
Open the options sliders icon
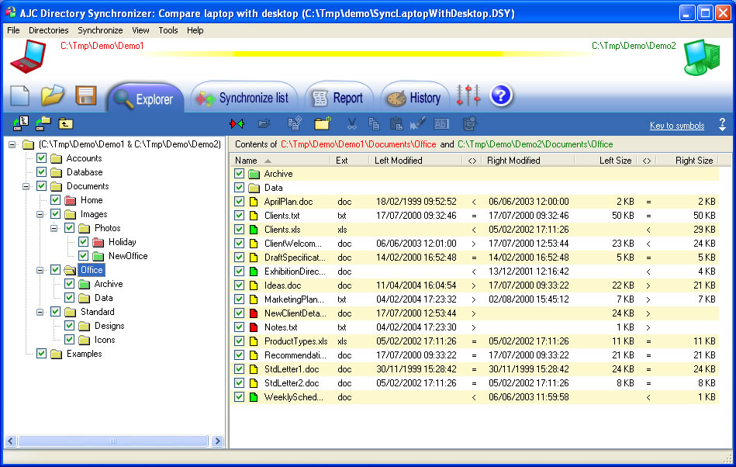(468, 95)
